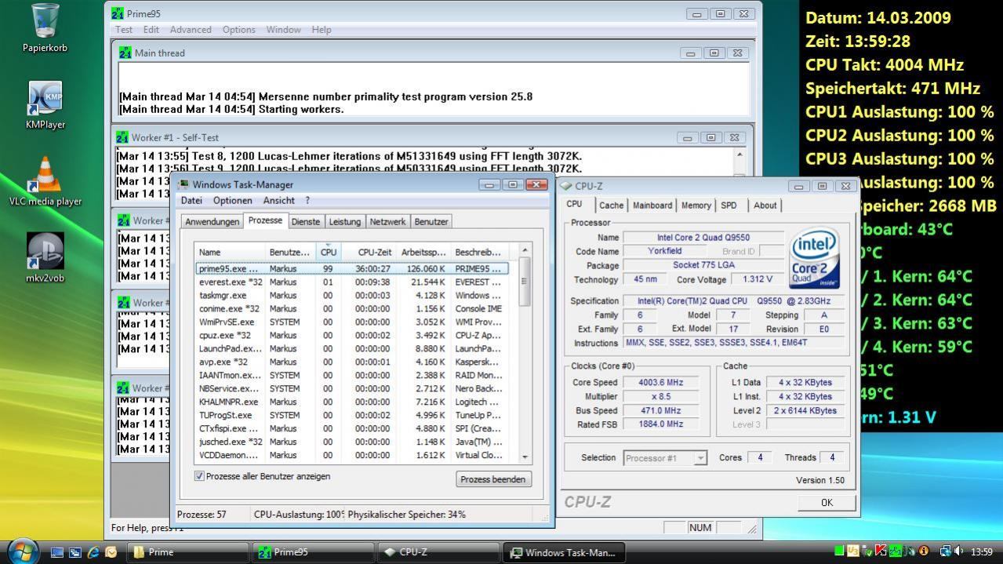Switch to Mainboard tab in CPU-Z
This screenshot has width=1003, height=564.
coord(652,206)
